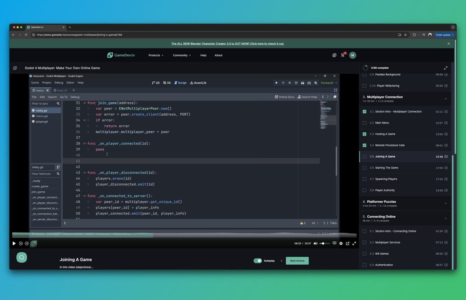Click the browser address bar URL

point(79,35)
